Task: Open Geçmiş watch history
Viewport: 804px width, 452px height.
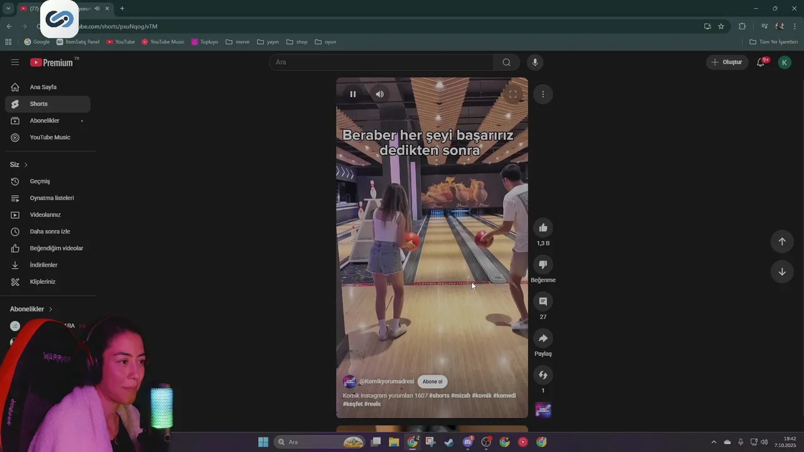Action: tap(48, 181)
